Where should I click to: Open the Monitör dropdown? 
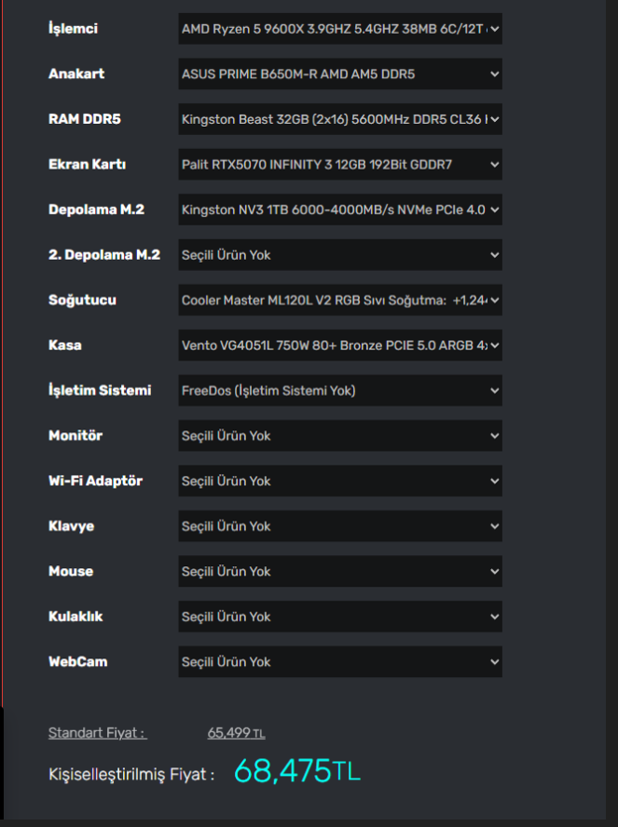pos(340,436)
